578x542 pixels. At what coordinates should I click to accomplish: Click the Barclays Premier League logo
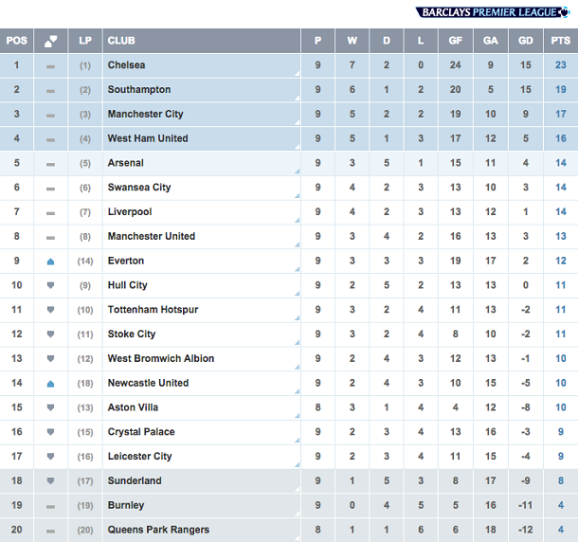coord(493,12)
